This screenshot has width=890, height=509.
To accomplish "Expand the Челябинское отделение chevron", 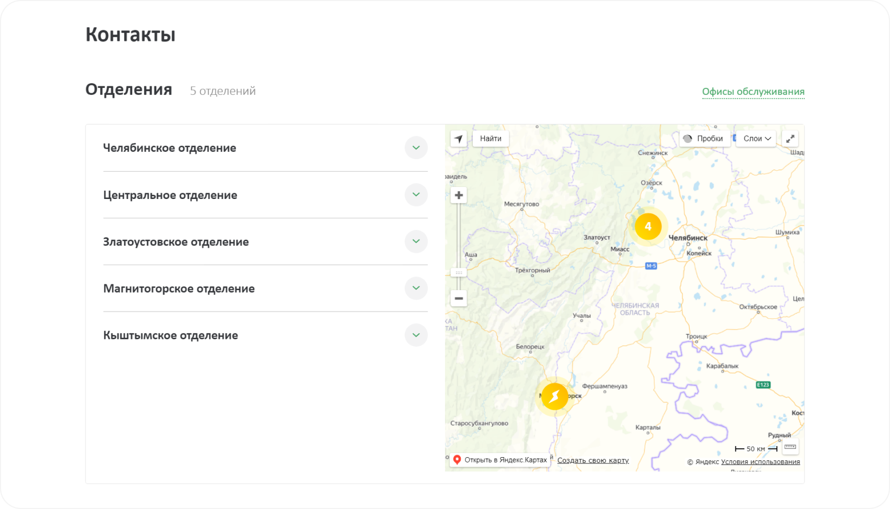I will [416, 148].
